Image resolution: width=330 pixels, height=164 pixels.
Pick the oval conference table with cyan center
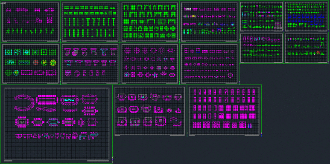[70, 100]
